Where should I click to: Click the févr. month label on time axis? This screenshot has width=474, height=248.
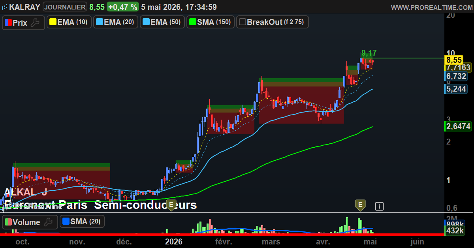pos(223,242)
